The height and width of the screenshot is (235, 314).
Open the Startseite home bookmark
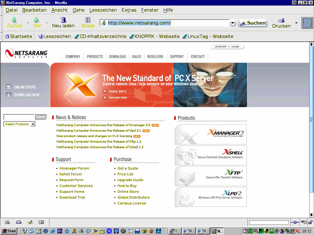click(x=18, y=36)
